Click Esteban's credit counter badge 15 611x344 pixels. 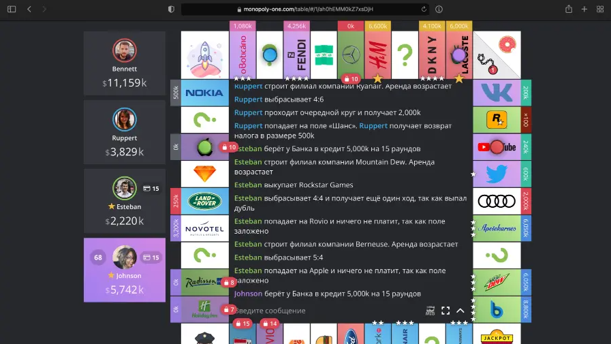(151, 189)
